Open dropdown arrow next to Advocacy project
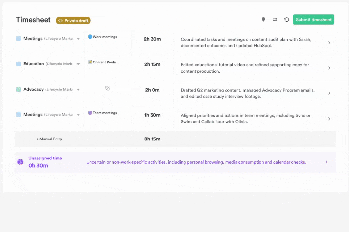349x232 pixels. [78, 90]
